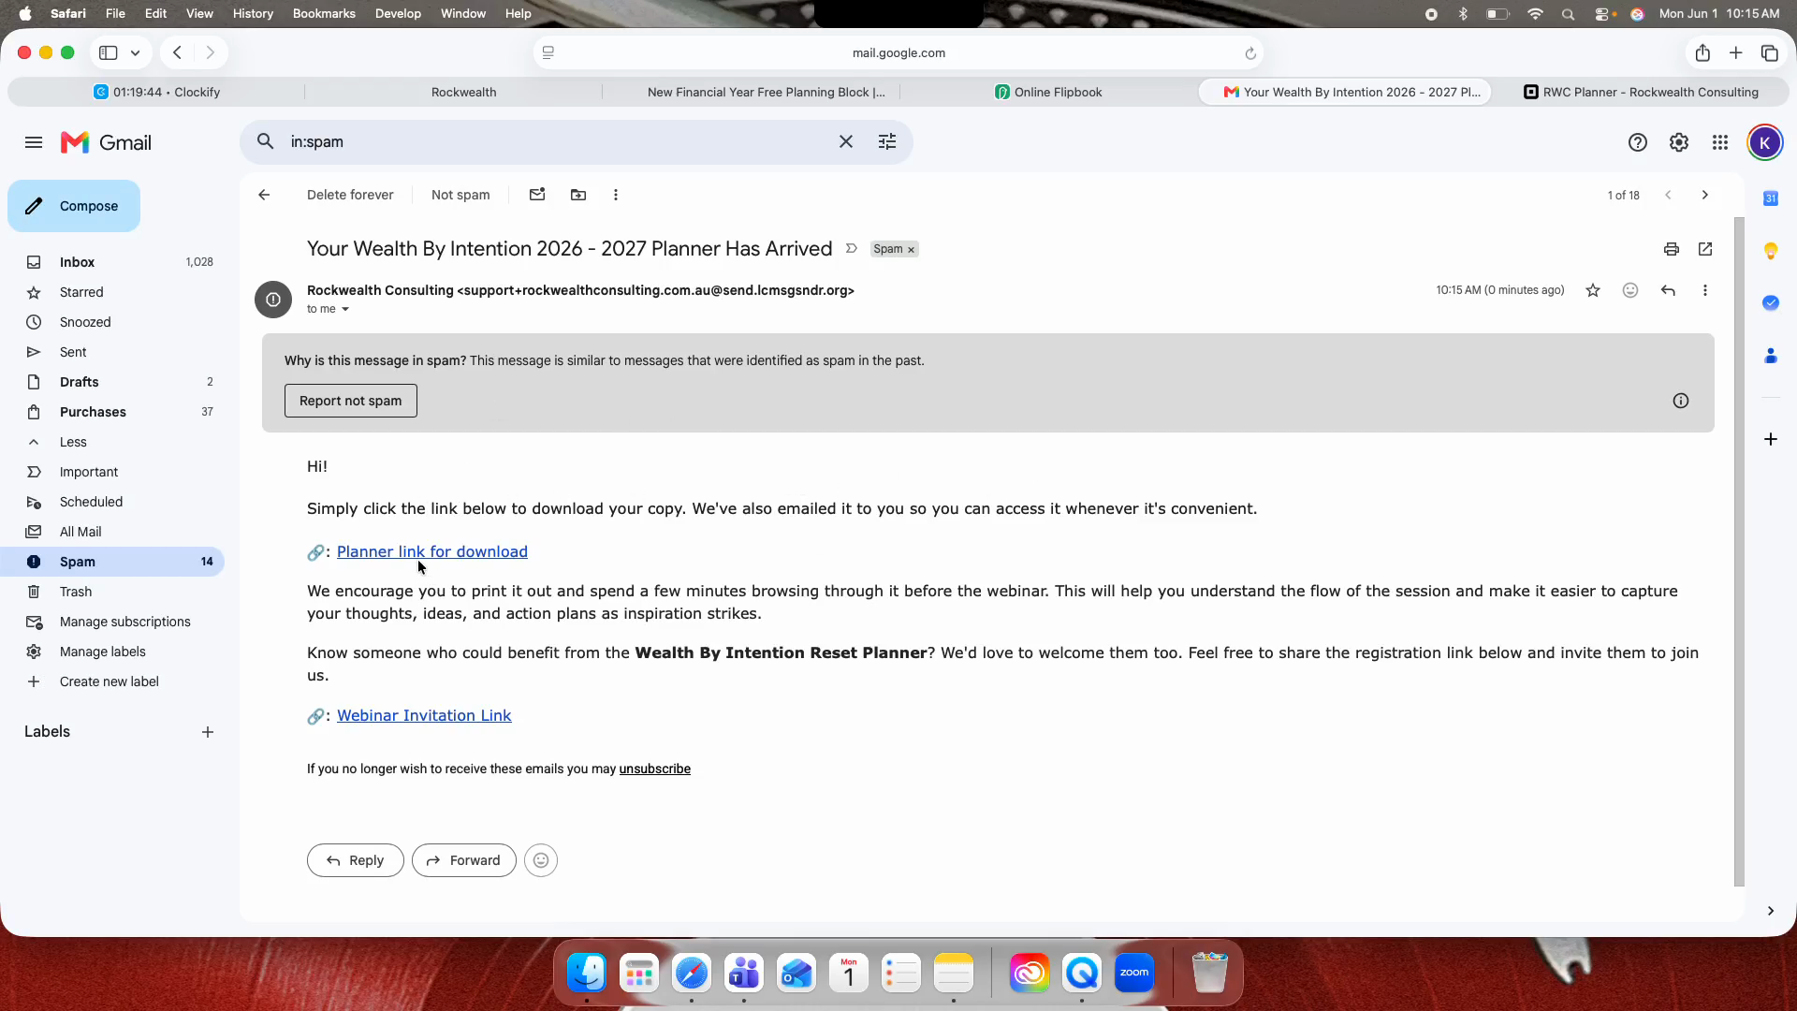Expand recipient details next to 'to me'
This screenshot has width=1797, height=1011.
click(x=345, y=309)
